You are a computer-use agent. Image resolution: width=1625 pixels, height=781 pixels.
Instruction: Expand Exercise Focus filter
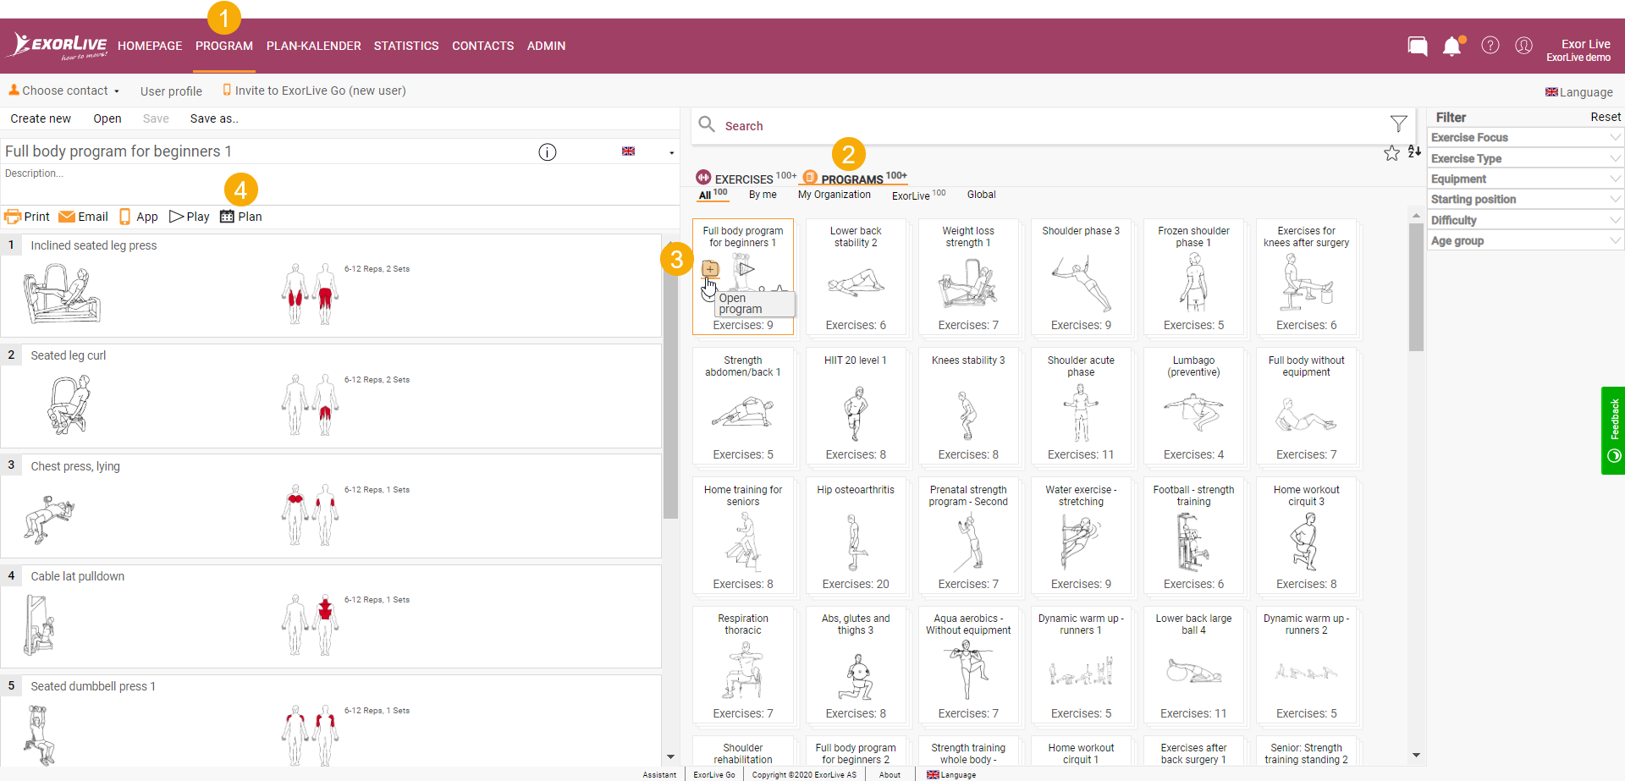click(x=1525, y=137)
